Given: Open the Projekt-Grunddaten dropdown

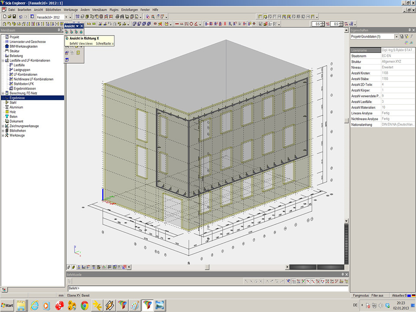Looking at the screenshot, I should click(x=396, y=37).
